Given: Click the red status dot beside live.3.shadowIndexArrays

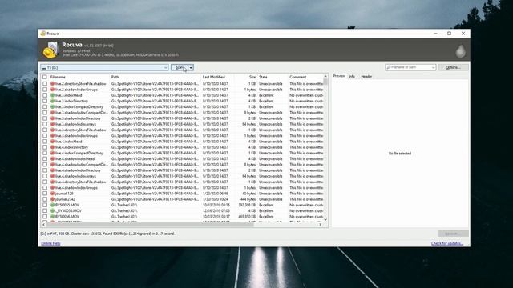Looking at the screenshot, I should 52,124.
